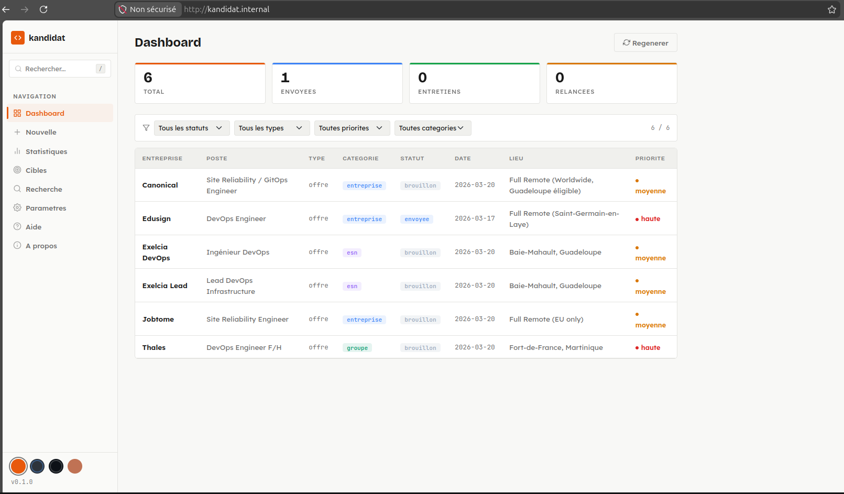Click the kandidat logo icon
Image resolution: width=844 pixels, height=494 pixels.
click(x=18, y=38)
